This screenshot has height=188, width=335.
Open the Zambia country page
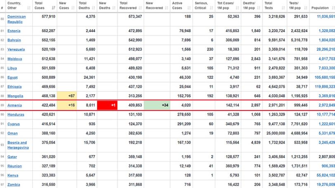(x=14, y=185)
